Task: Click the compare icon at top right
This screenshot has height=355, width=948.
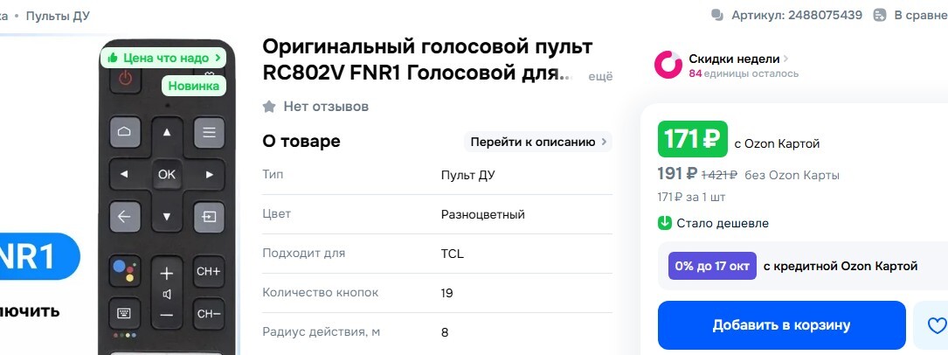Action: pos(877,16)
